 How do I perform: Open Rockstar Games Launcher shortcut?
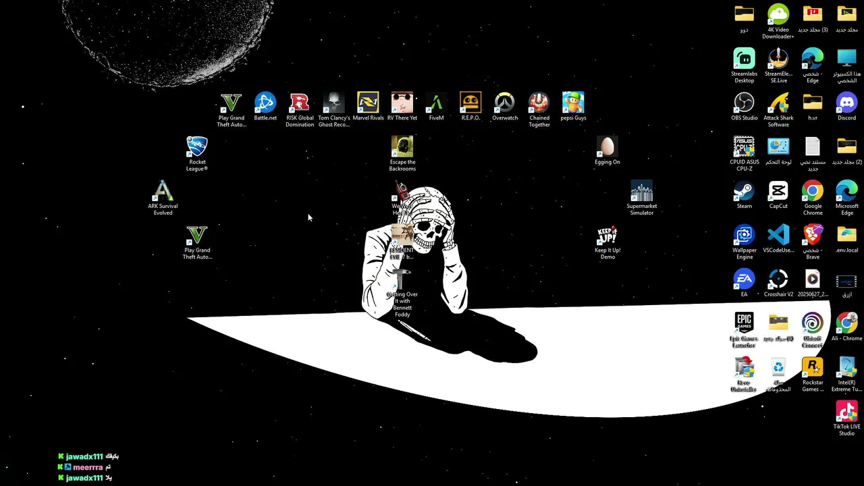[813, 375]
